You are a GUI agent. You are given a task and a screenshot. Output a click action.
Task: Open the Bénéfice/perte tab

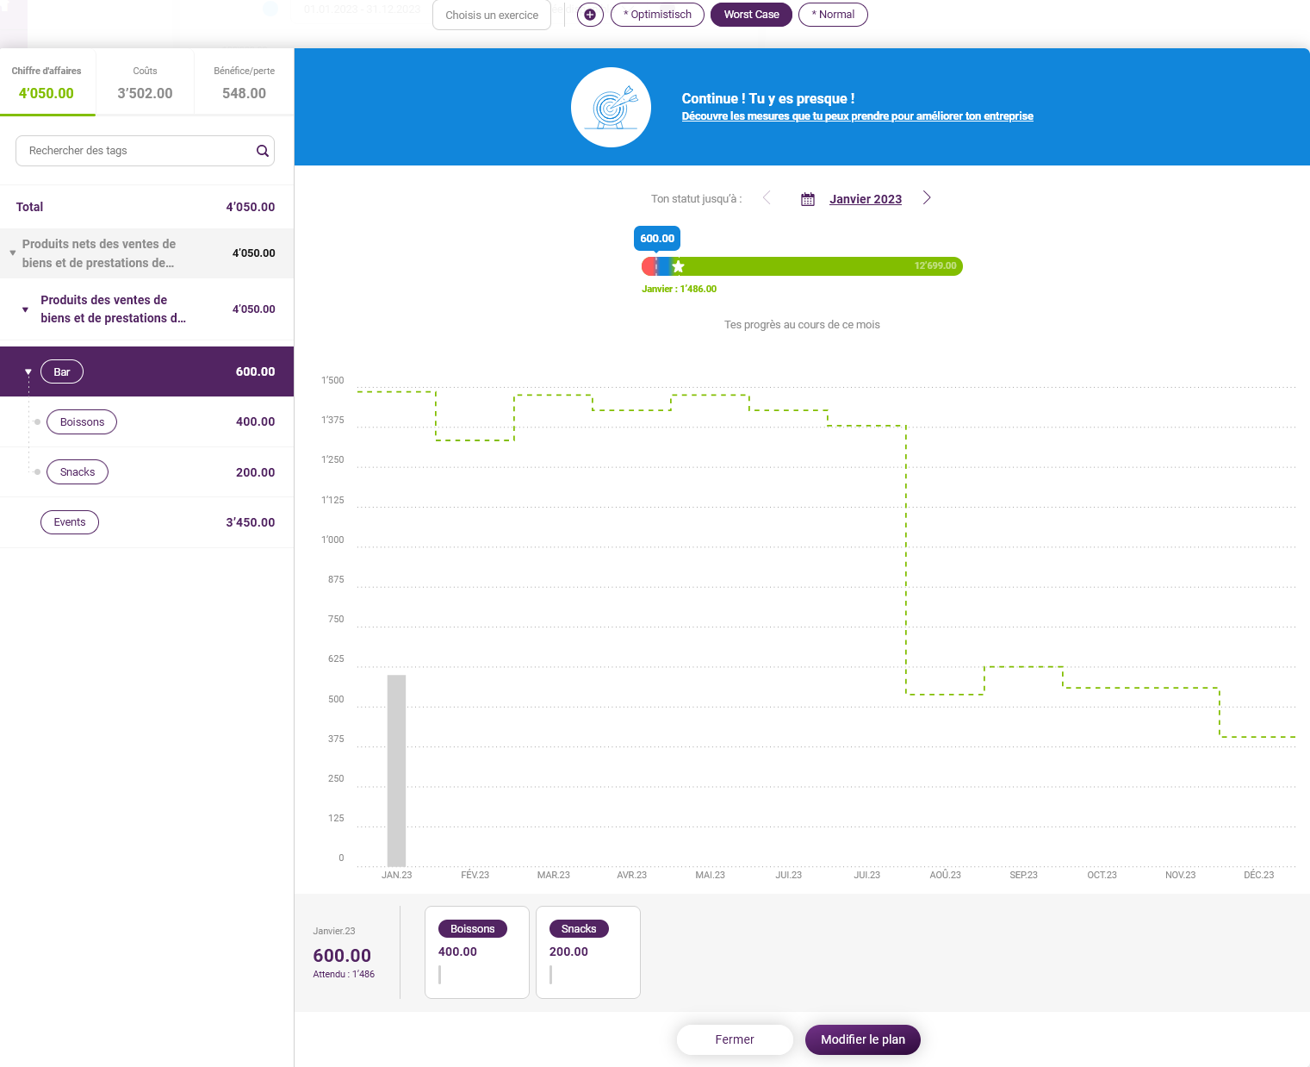(x=245, y=84)
